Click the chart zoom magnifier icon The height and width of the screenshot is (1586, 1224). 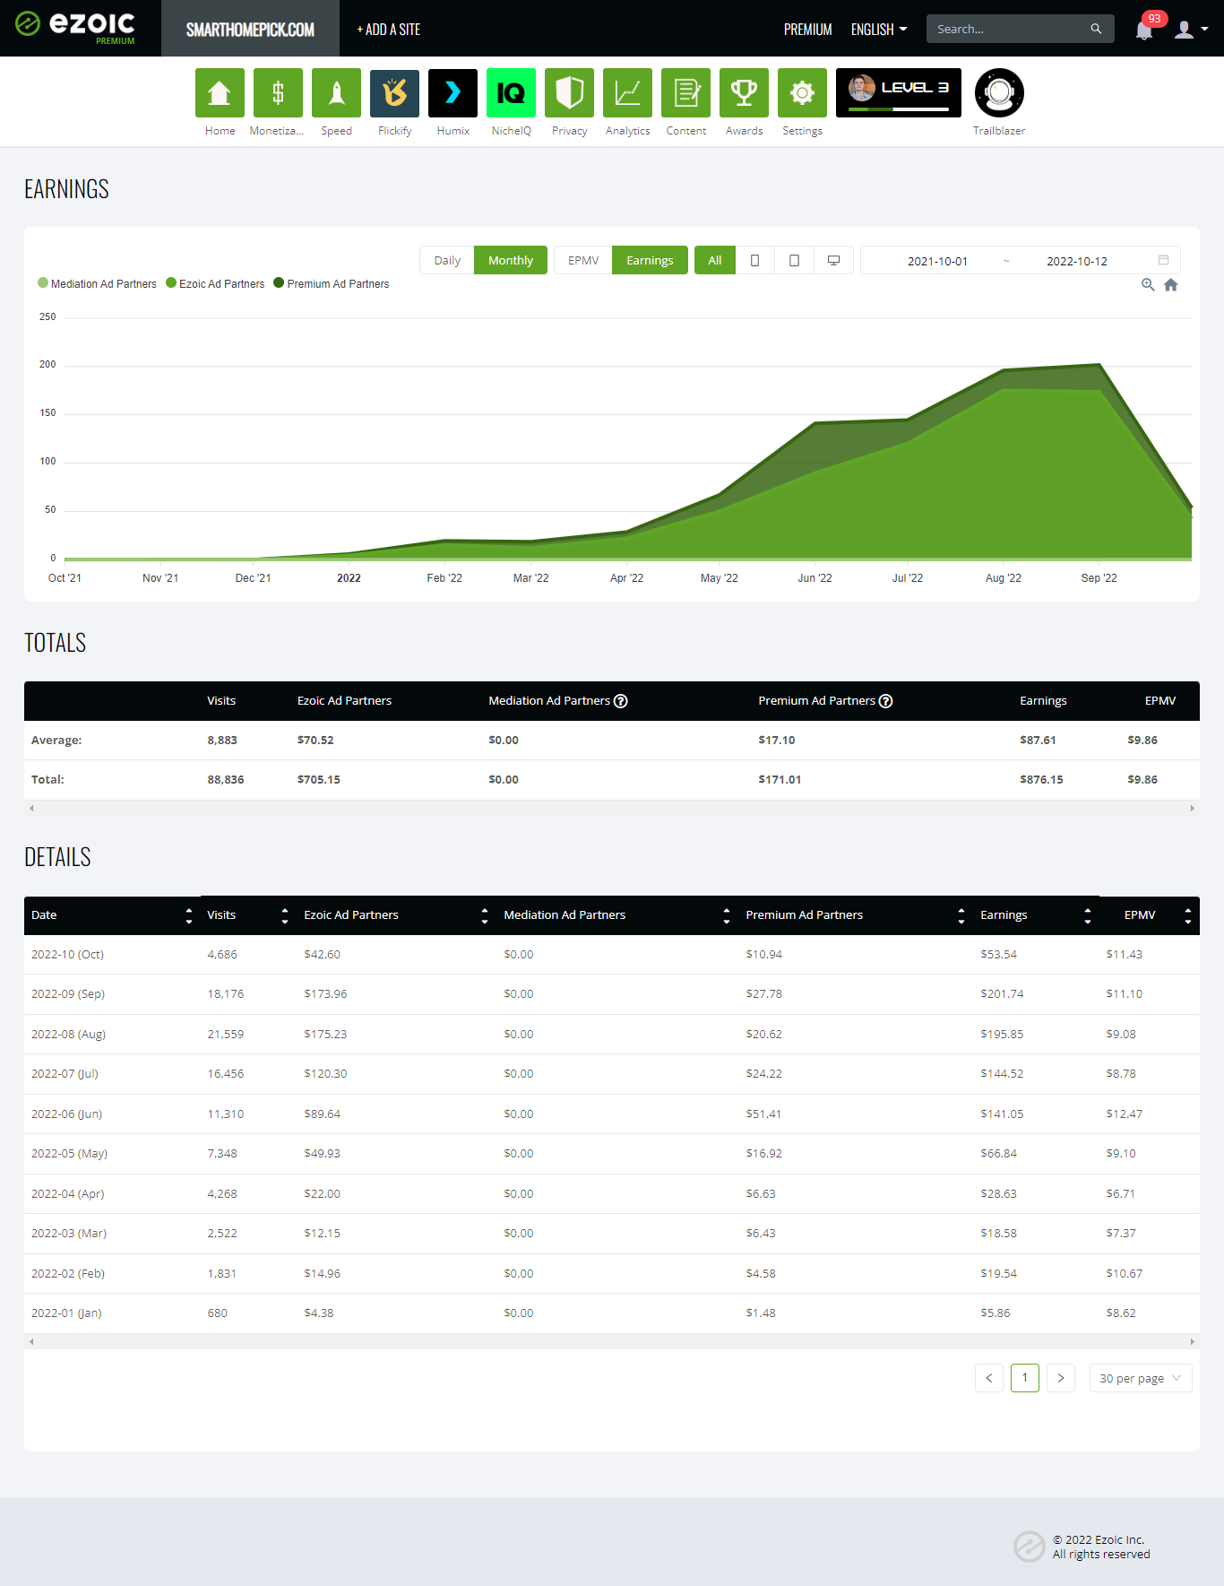click(1148, 285)
